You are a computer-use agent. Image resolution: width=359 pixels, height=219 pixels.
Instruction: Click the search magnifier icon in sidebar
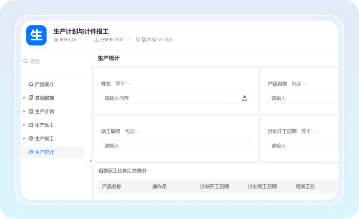pos(26,62)
